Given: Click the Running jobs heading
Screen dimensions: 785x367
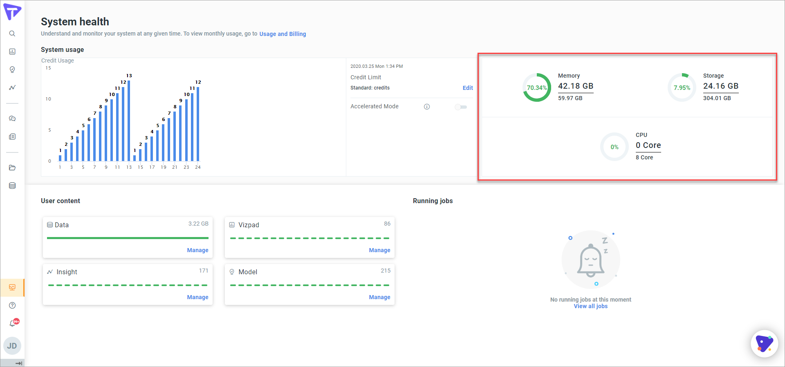Looking at the screenshot, I should pyautogui.click(x=433, y=201).
